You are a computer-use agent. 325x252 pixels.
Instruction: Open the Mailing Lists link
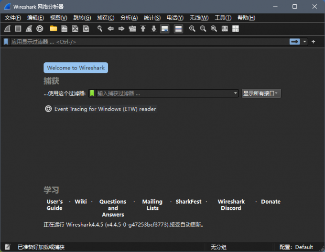152,205
